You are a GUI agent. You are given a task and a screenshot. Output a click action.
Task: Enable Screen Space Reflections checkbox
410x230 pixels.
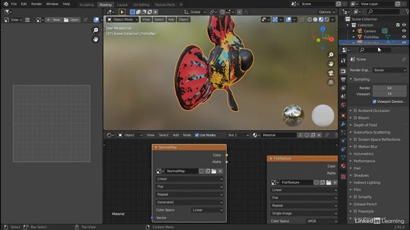point(356,139)
